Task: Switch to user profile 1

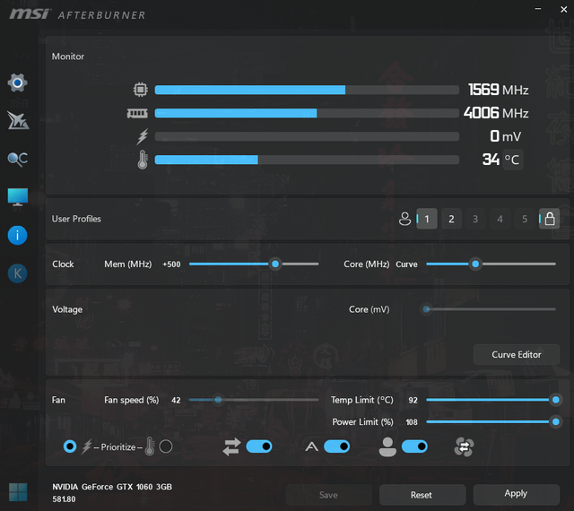Action: (427, 219)
